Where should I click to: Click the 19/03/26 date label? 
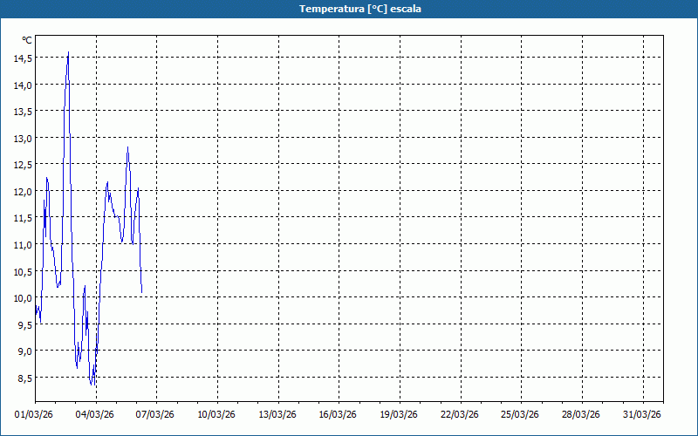click(x=399, y=415)
